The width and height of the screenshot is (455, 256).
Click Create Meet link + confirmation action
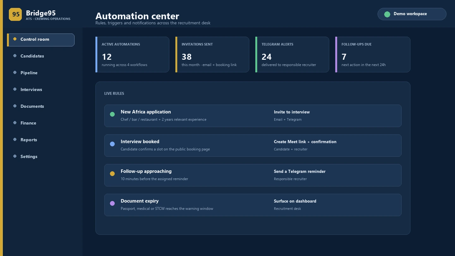pyautogui.click(x=305, y=142)
